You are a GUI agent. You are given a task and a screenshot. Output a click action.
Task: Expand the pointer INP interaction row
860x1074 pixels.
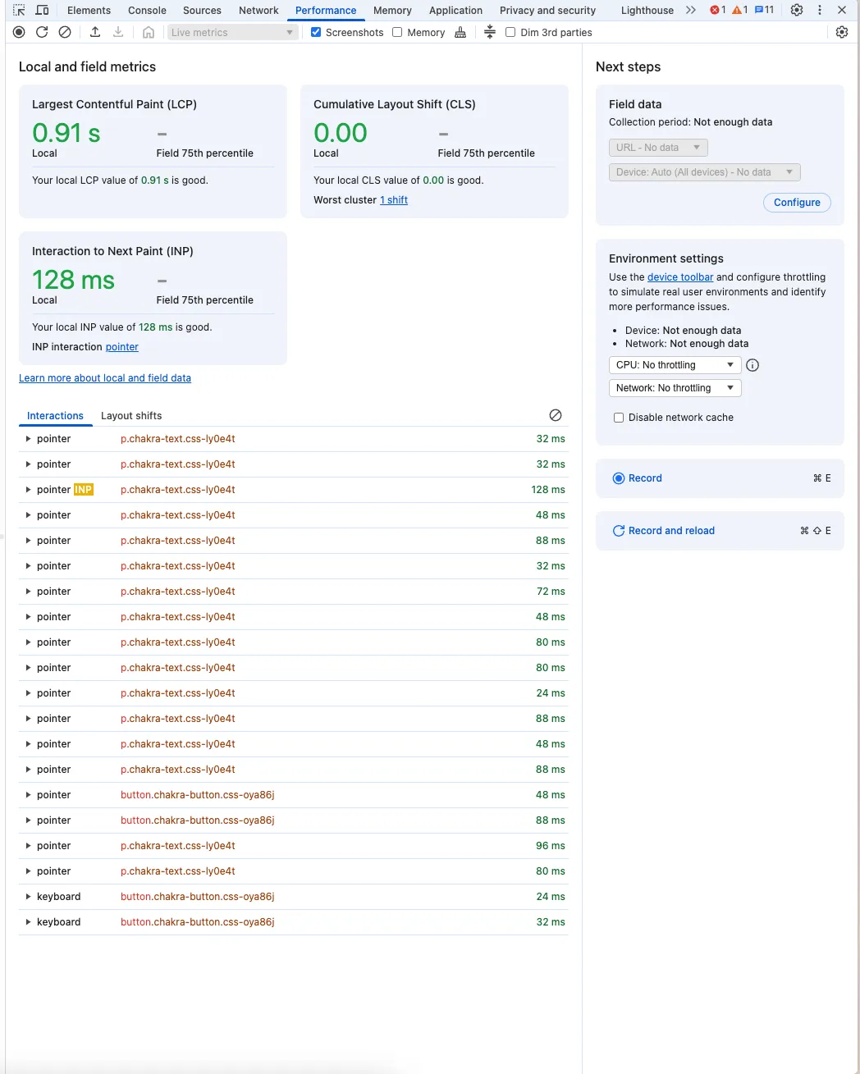pyautogui.click(x=293, y=490)
